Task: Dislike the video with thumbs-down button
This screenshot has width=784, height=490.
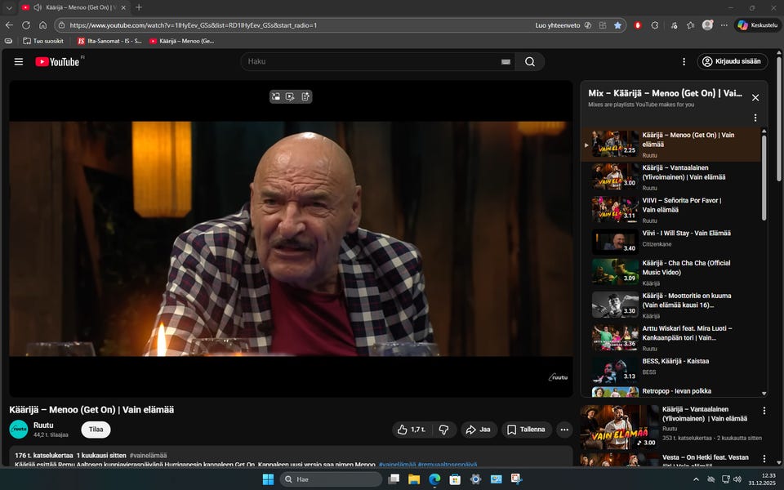Action: (443, 430)
